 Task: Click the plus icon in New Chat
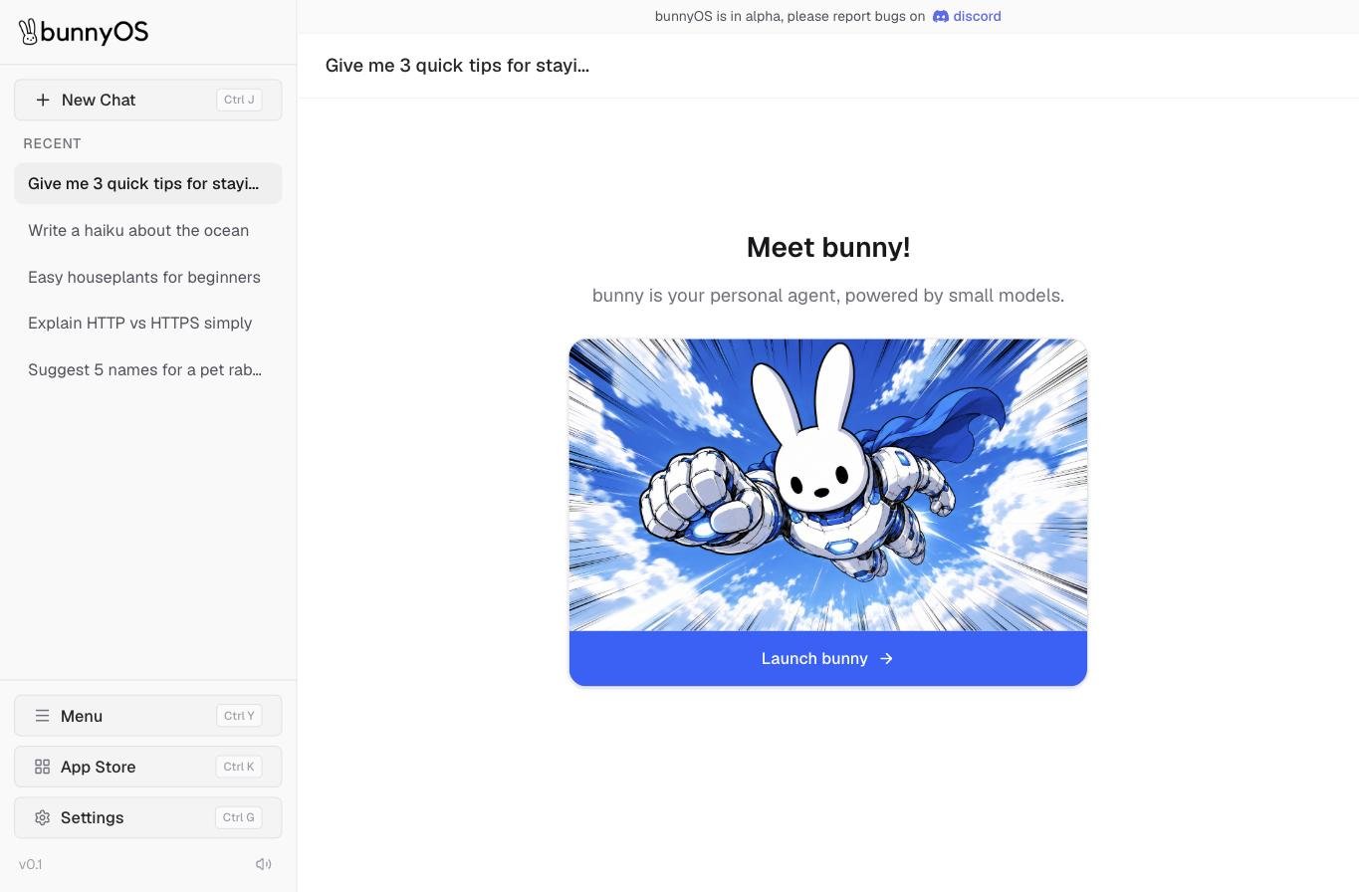click(x=43, y=100)
